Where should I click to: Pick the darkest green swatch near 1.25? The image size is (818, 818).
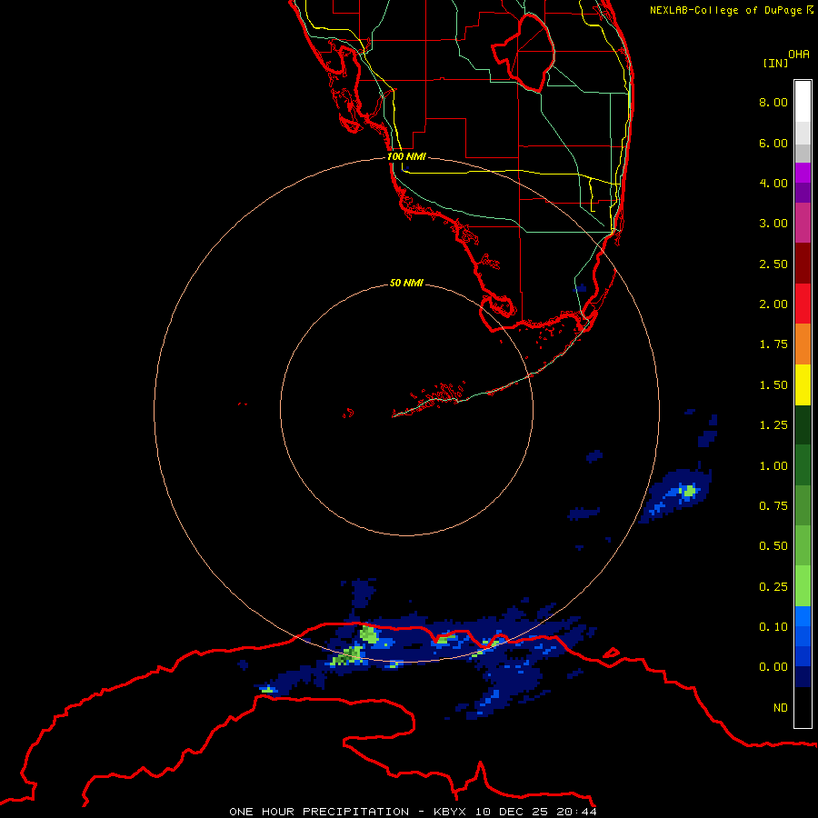coord(803,425)
